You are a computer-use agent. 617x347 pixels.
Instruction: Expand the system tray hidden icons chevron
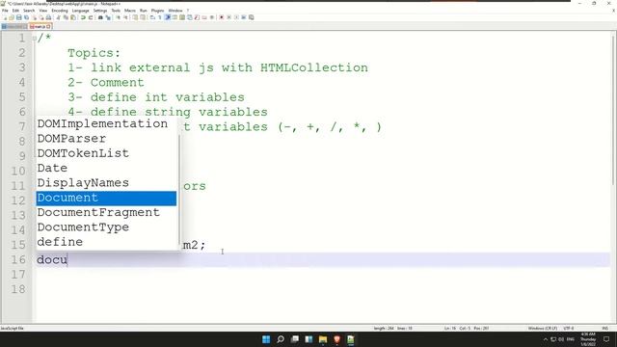[x=546, y=339]
